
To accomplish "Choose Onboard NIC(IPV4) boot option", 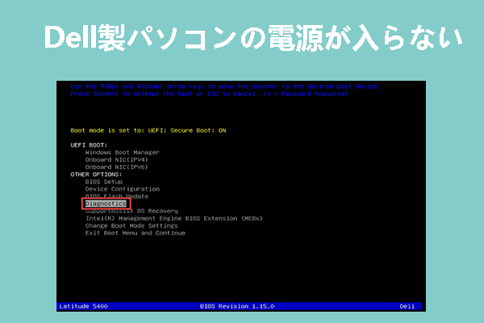I will (x=117, y=160).
